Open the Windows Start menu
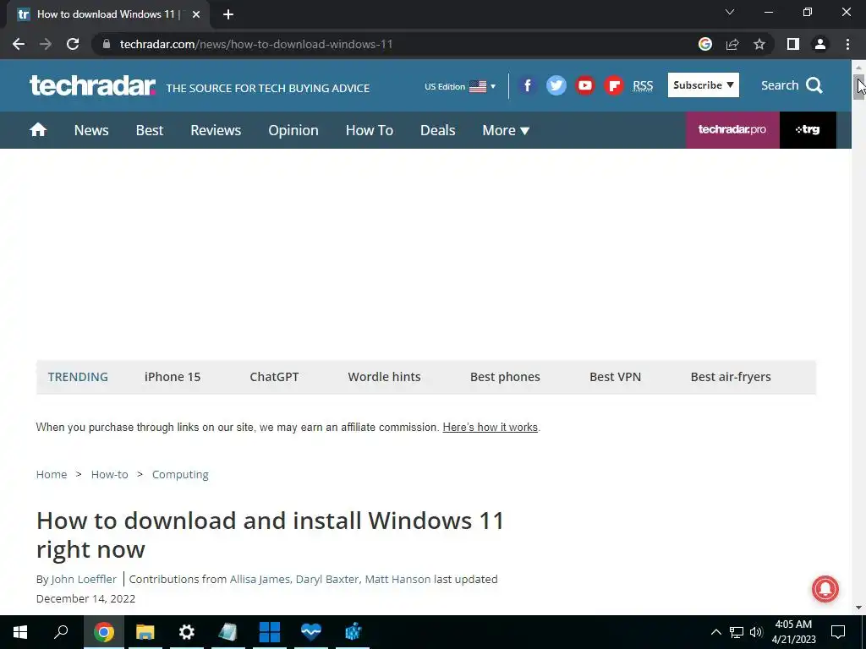 pos(20,632)
